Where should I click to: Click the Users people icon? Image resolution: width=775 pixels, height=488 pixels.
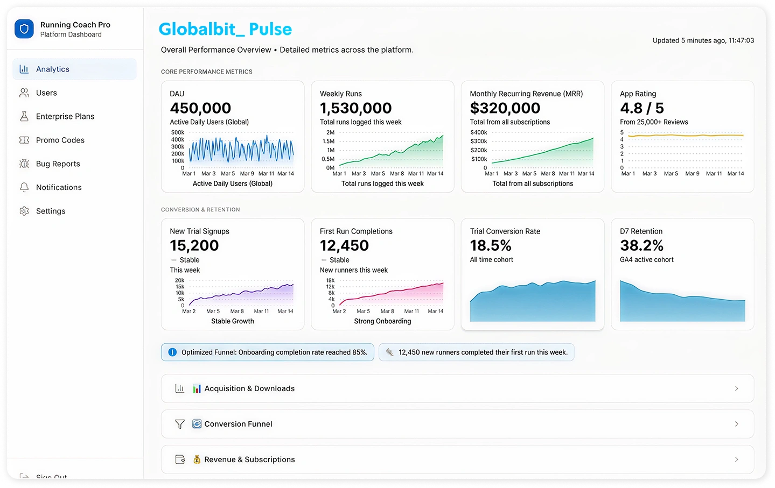click(x=24, y=93)
